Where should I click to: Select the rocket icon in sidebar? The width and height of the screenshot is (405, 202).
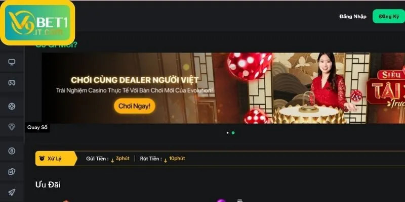12,192
